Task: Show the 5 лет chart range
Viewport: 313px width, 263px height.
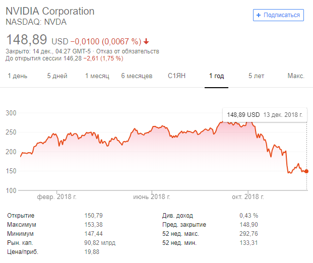Action: [256, 76]
